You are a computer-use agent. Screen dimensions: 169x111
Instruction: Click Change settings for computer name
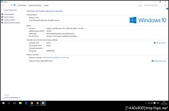tap(161, 43)
